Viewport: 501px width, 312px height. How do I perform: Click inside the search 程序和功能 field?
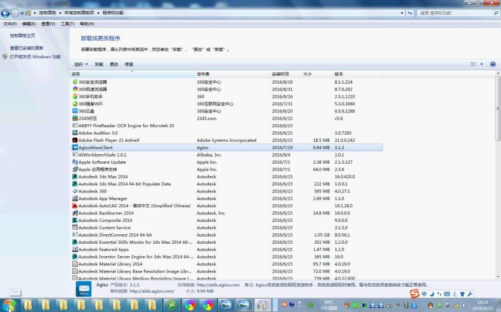[455, 13]
